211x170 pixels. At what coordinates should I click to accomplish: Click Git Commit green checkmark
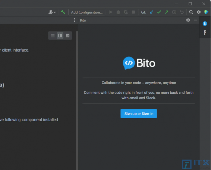pyautogui.click(x=159, y=12)
